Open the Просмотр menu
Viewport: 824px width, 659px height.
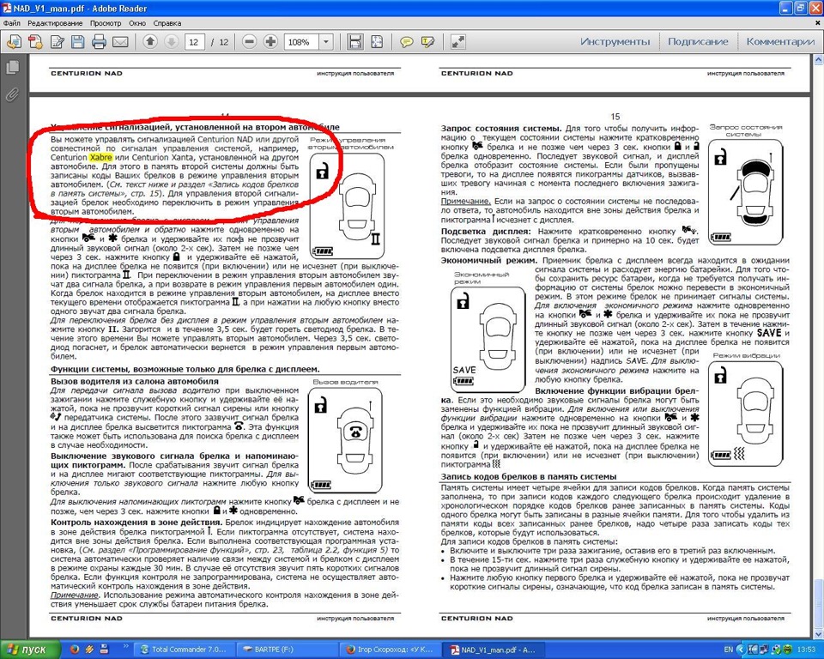point(106,23)
